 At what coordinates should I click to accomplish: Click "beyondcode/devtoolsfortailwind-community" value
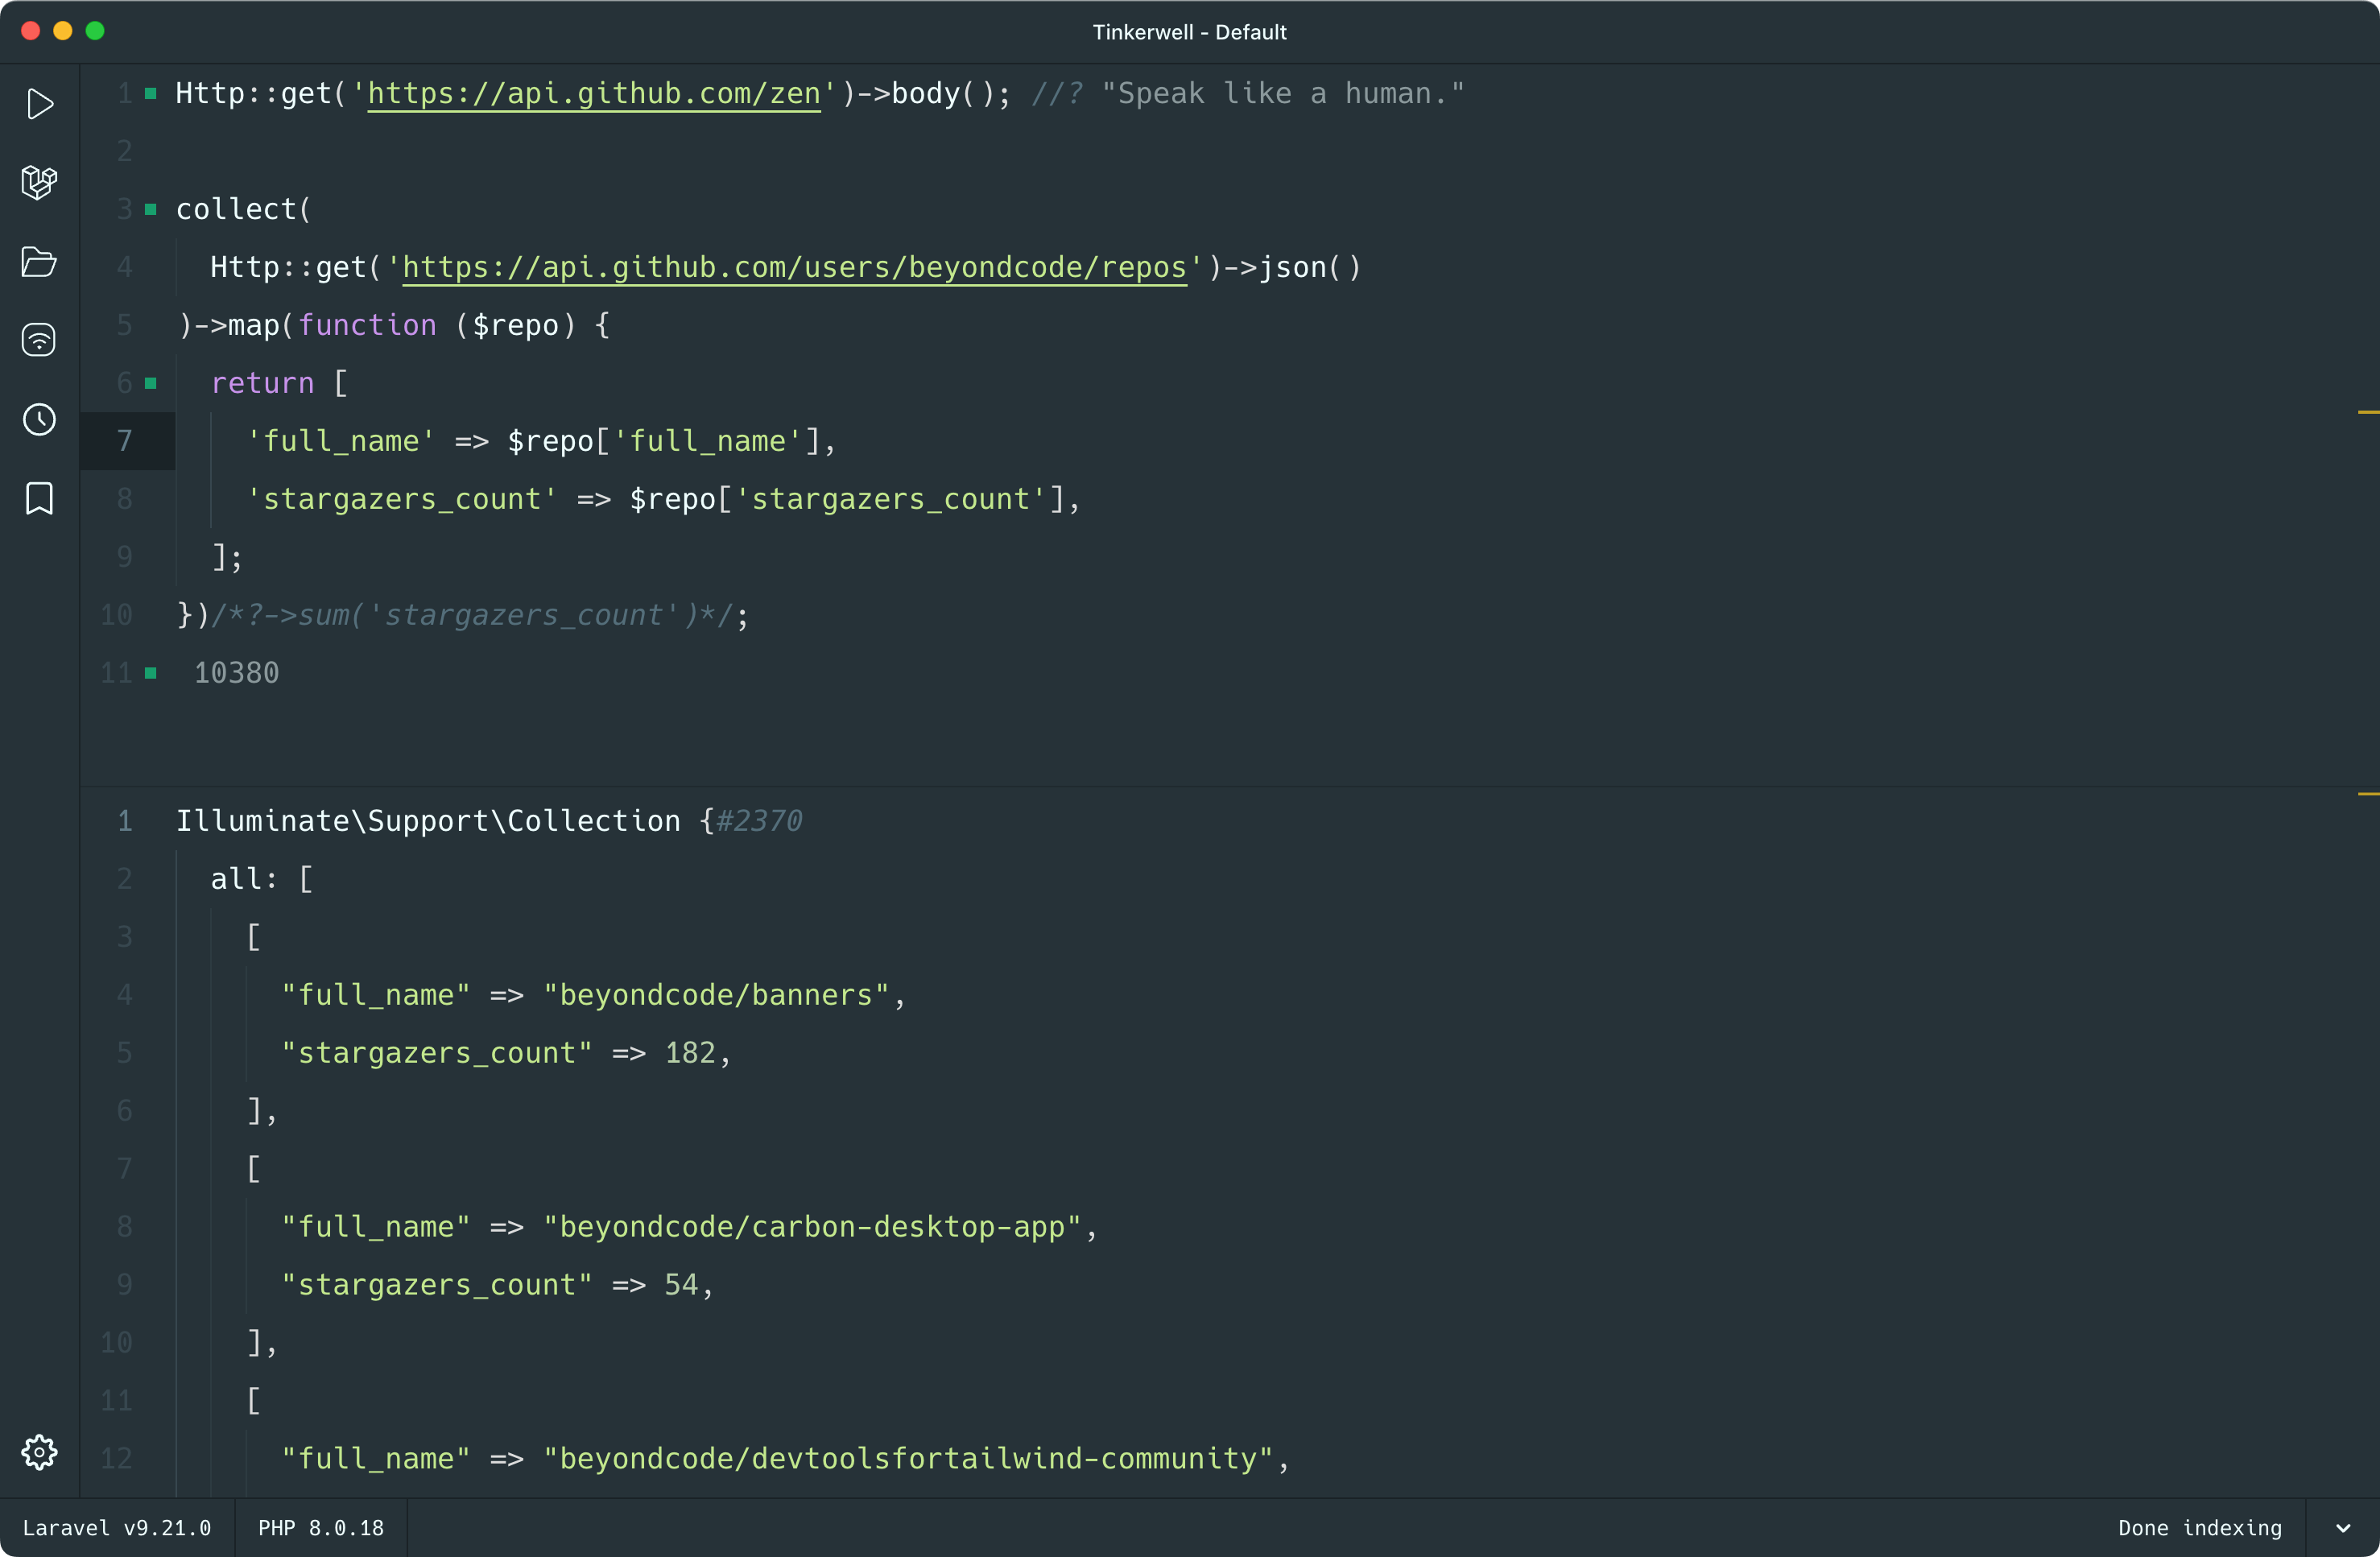click(908, 1459)
